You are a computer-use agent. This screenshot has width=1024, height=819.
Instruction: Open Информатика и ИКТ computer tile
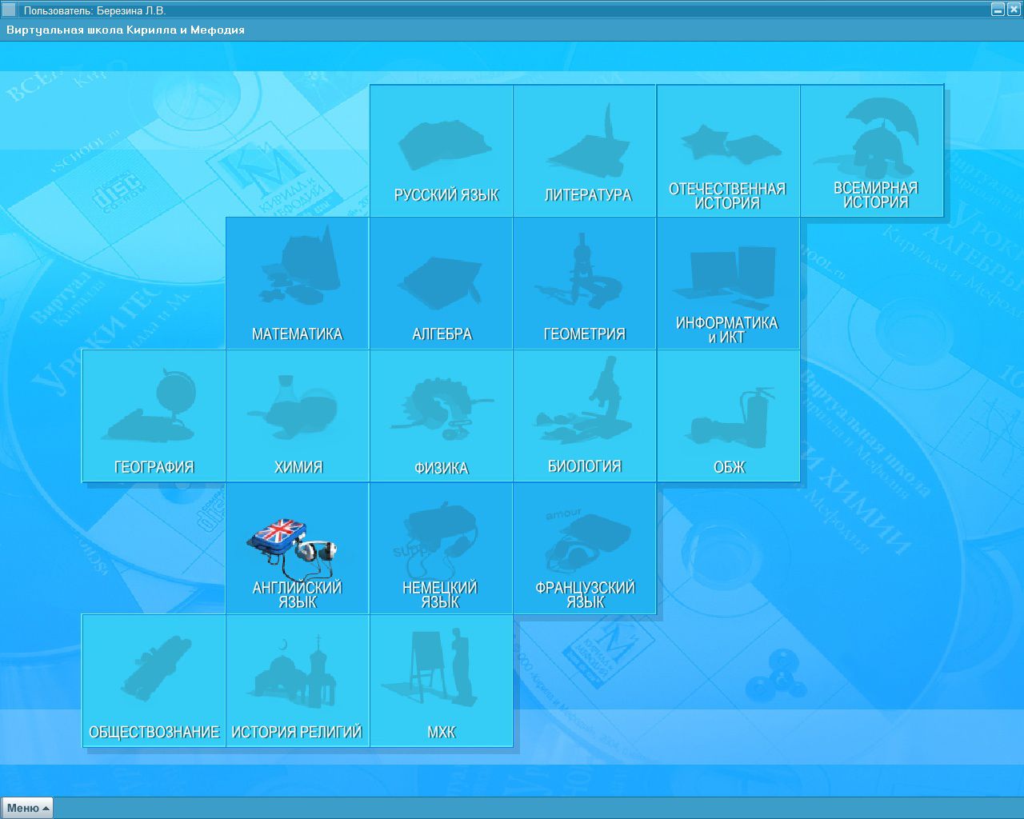(728, 284)
